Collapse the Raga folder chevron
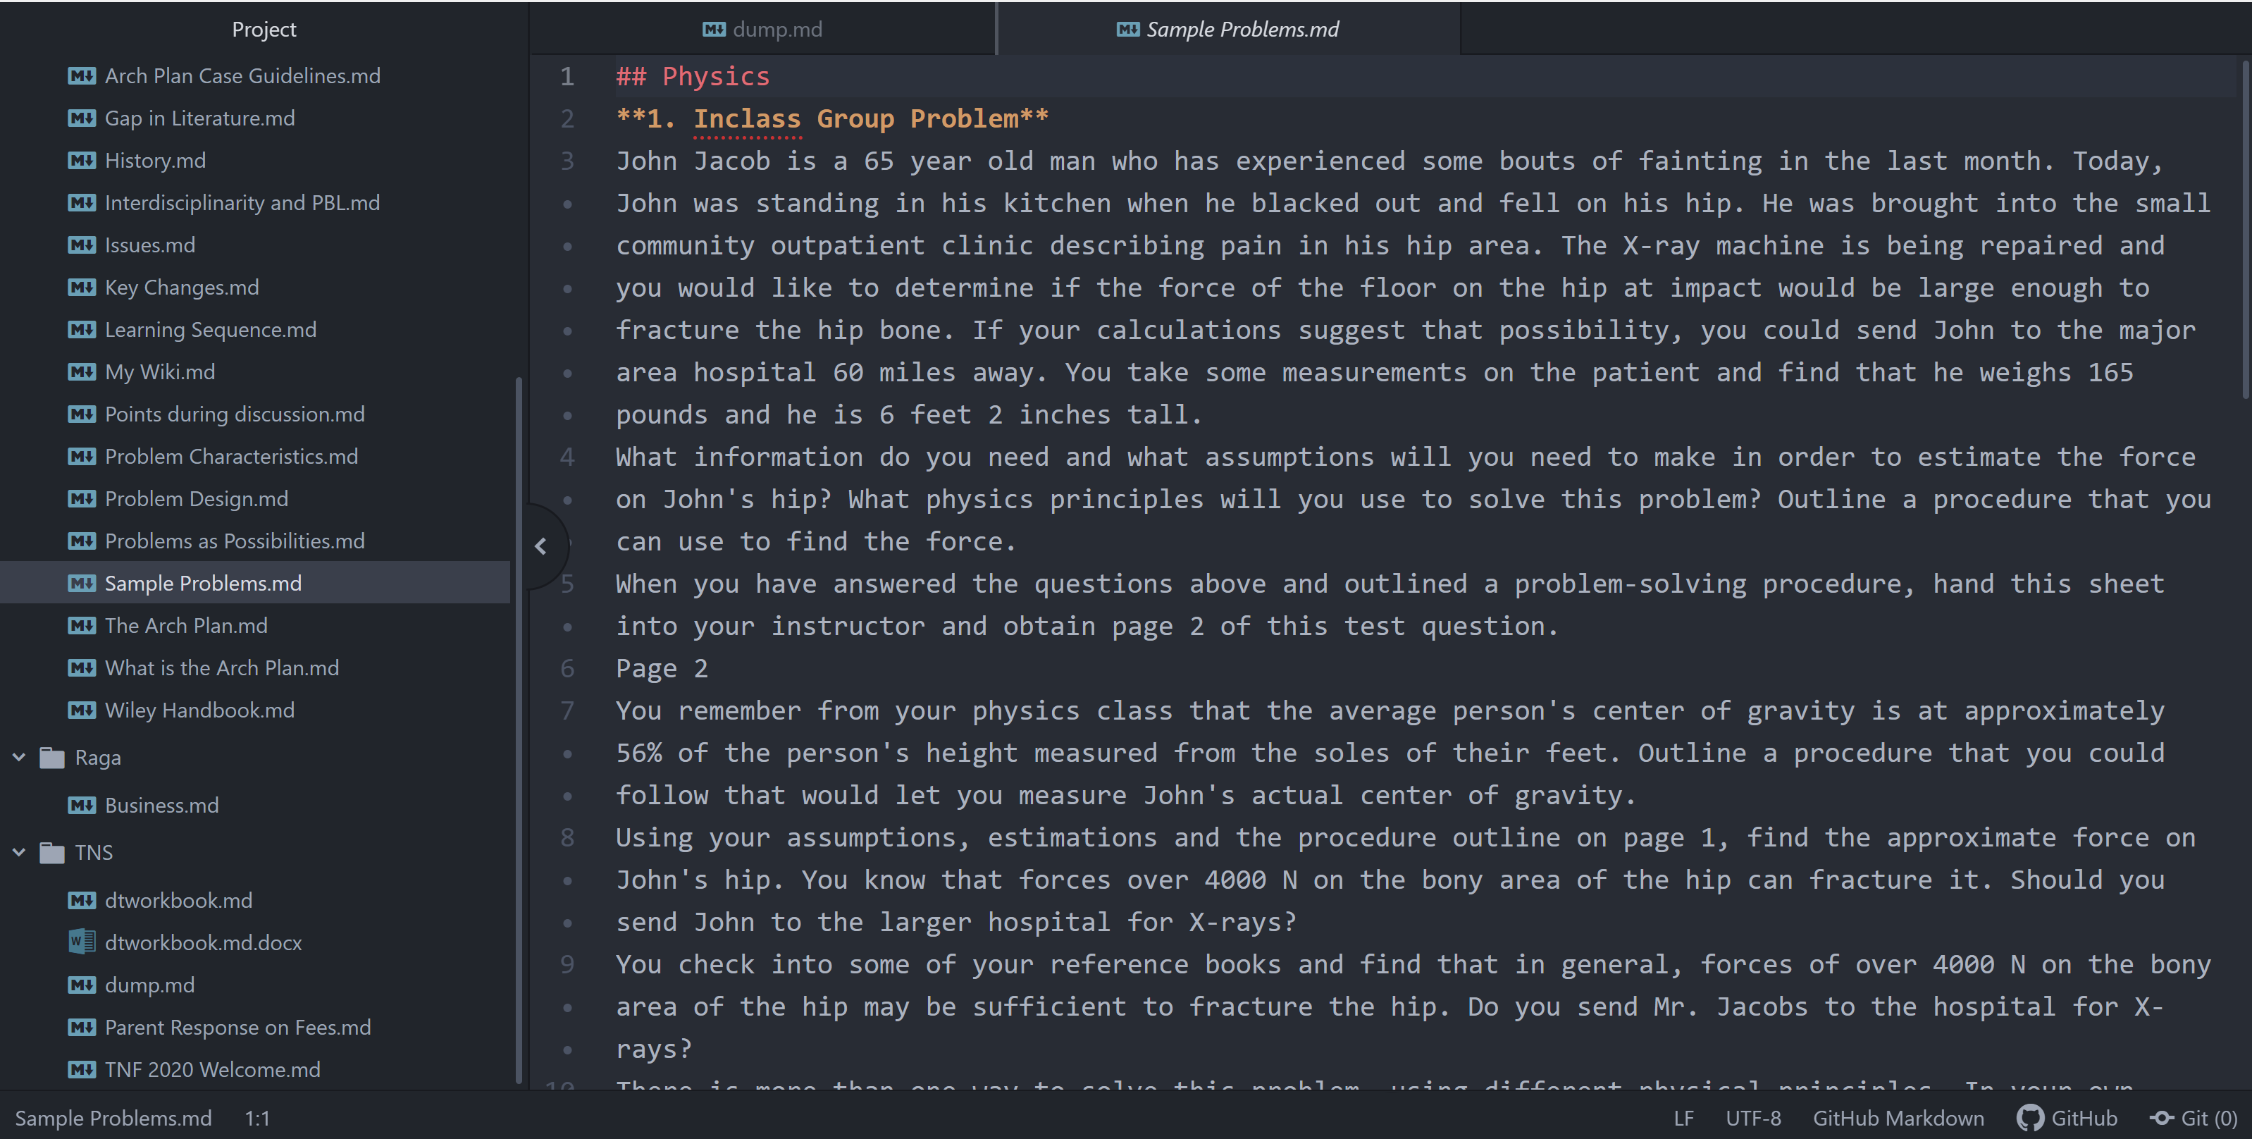 [19, 757]
